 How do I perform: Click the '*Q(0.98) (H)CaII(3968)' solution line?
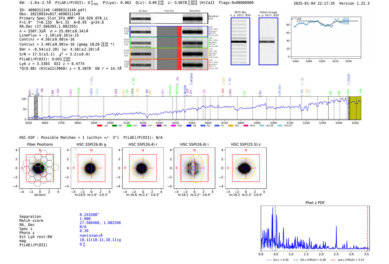tap(71, 68)
